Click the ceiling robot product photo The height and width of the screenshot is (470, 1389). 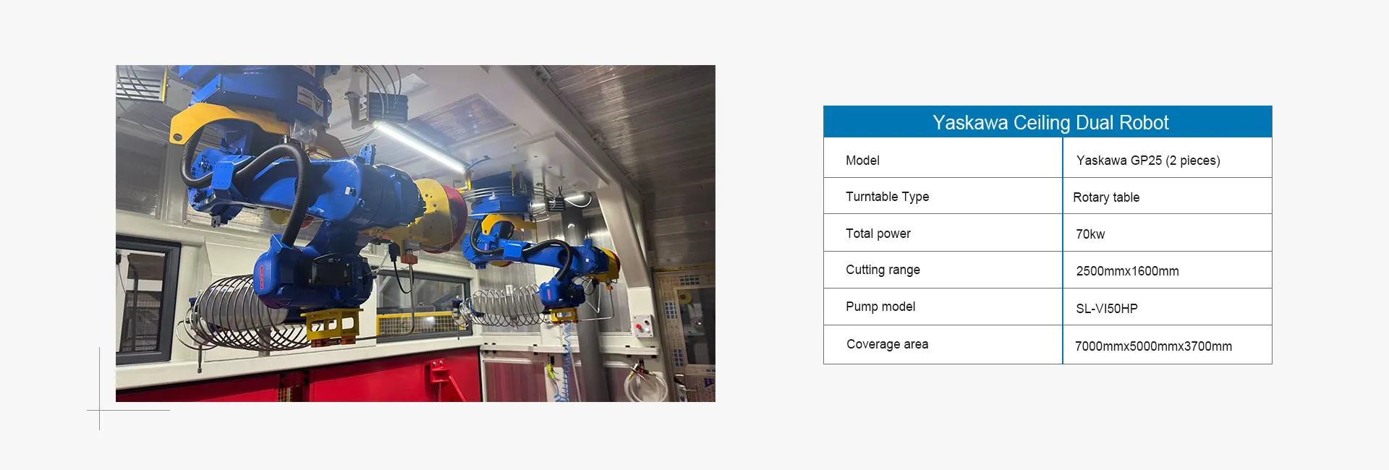click(415, 234)
